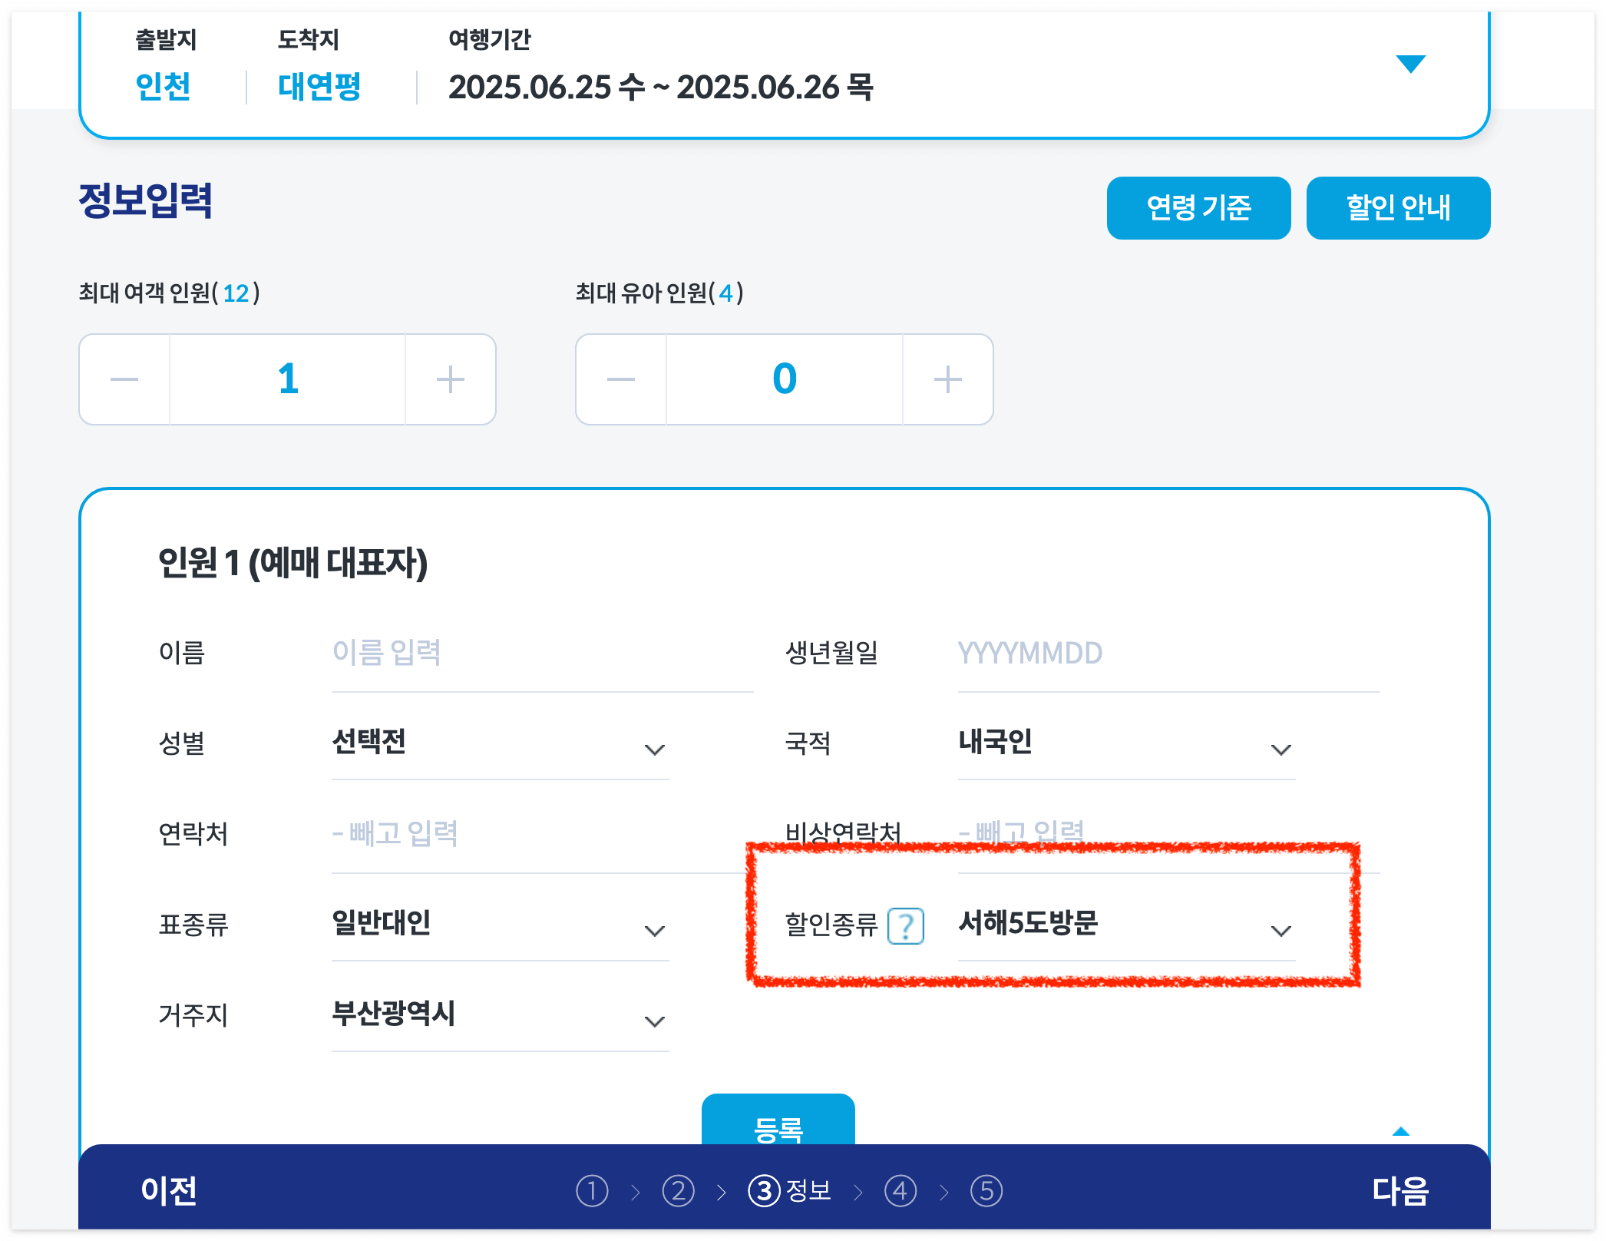The width and height of the screenshot is (1606, 1241).
Task: Click the 연령 기준 button
Action: pos(1198,207)
